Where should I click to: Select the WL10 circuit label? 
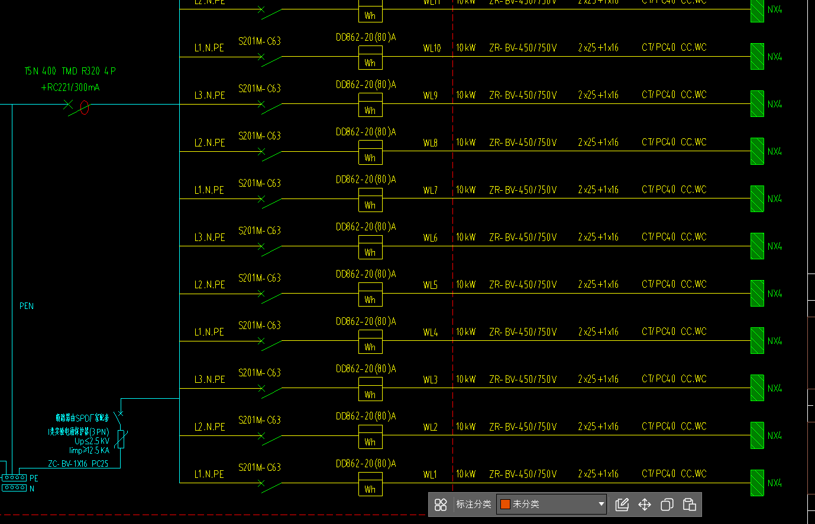click(x=432, y=48)
